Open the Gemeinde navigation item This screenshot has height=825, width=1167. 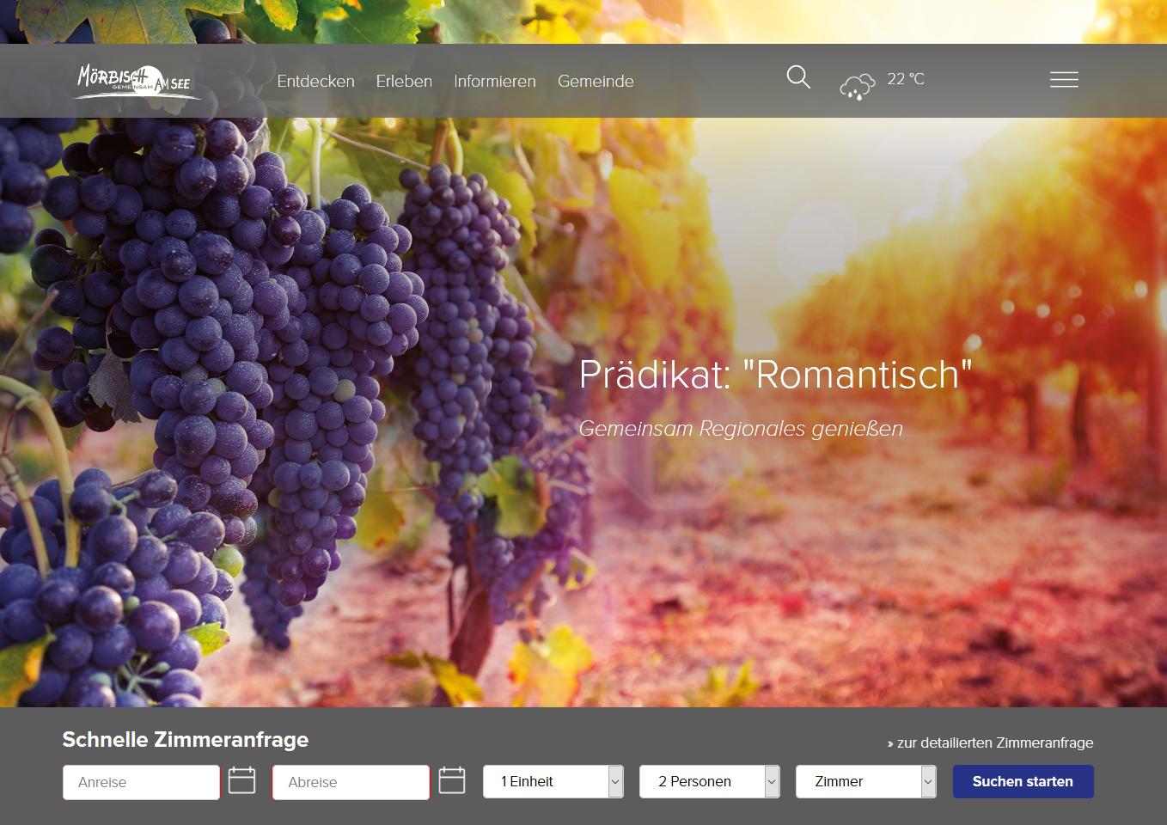tap(596, 82)
